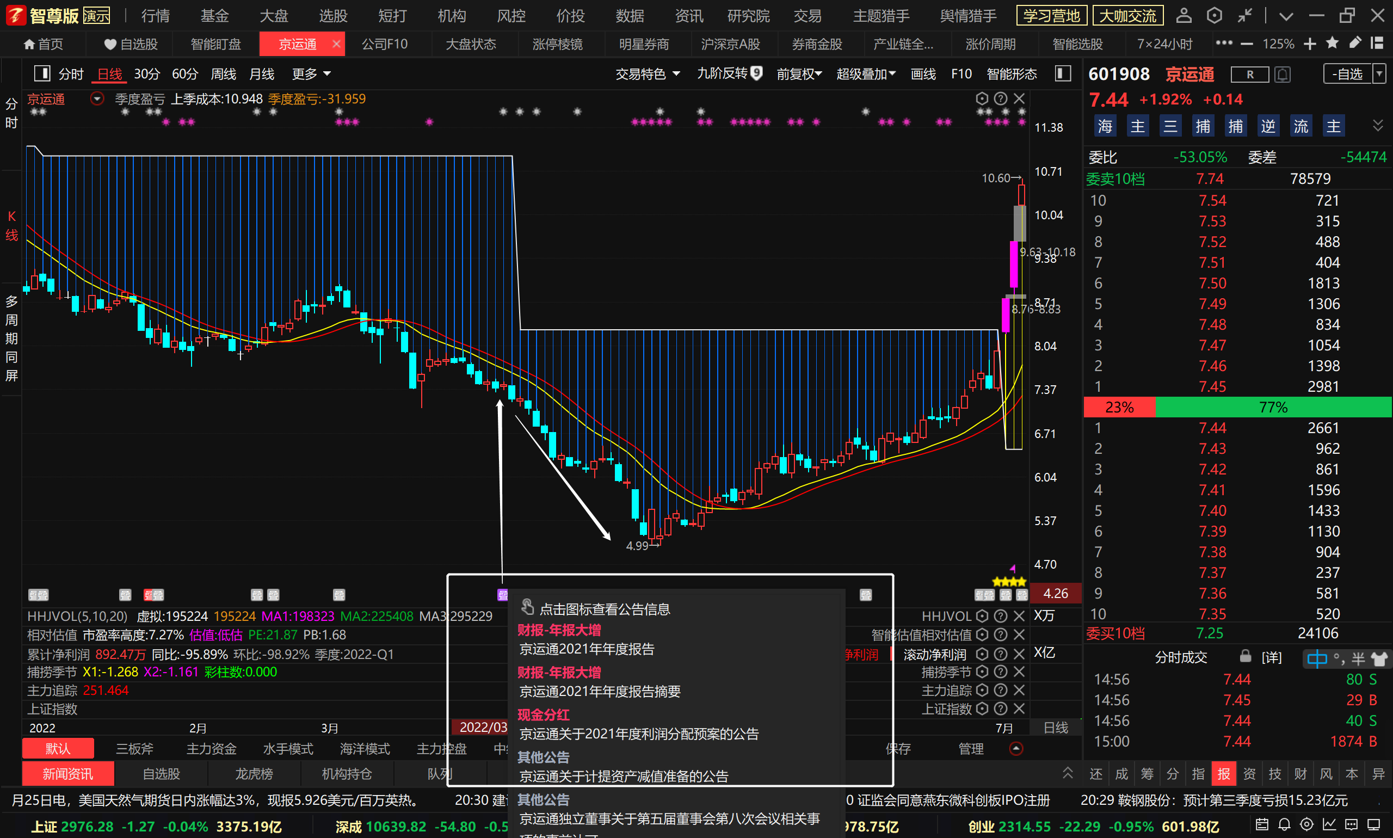The height and width of the screenshot is (838, 1393).
Task: Open the three-dots more tabs menu
Action: [1224, 43]
